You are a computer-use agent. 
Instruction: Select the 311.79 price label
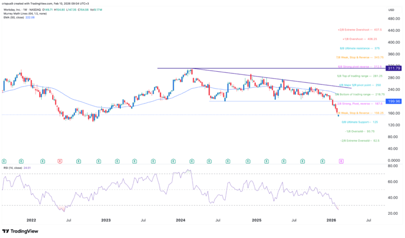point(393,68)
